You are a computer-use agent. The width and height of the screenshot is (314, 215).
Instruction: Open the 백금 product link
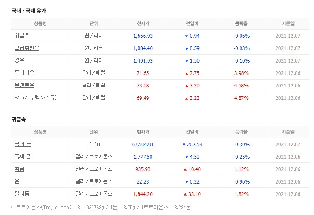[x=19, y=169]
